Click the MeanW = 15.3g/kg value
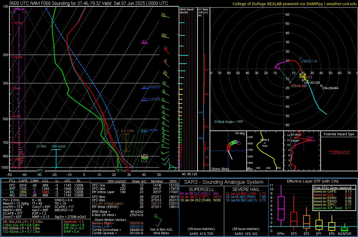The height and width of the screenshot is (237, 358). 16,203
